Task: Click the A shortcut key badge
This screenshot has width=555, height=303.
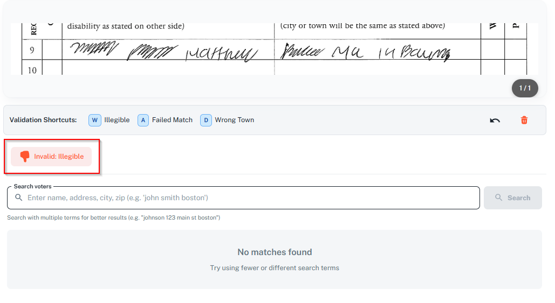Action: [x=143, y=120]
